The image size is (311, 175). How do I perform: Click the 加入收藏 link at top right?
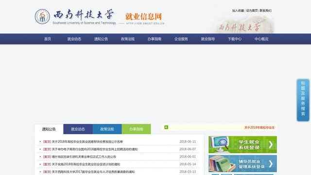coord(238,11)
